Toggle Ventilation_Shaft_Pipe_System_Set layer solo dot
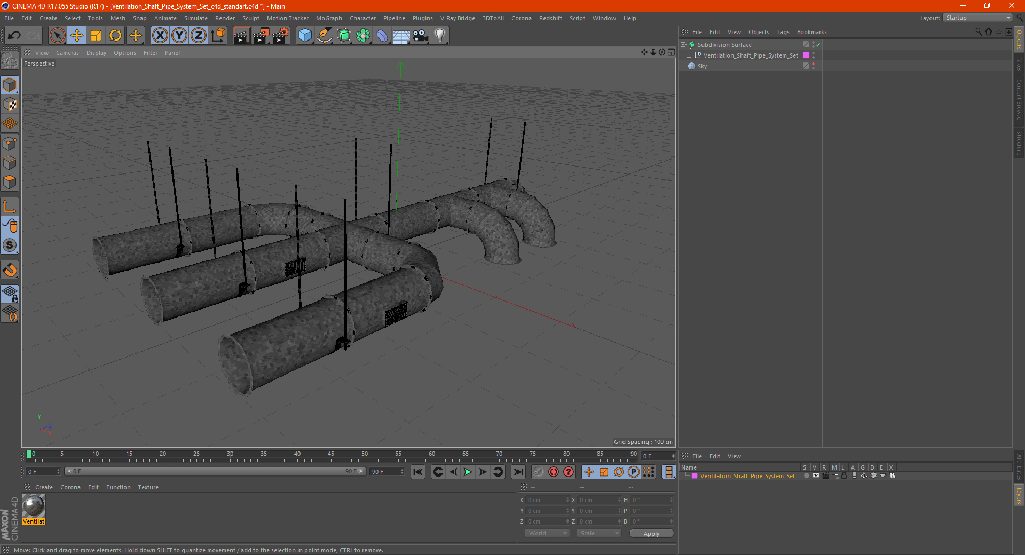This screenshot has width=1025, height=555. [806, 475]
